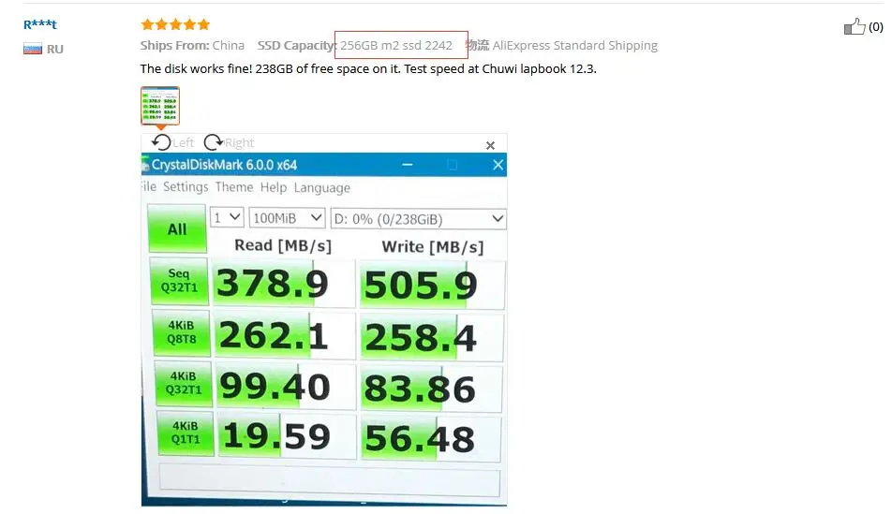Image resolution: width=892 pixels, height=514 pixels.
Task: Click the 256GB m2 ssd 2242 text
Action: click(x=396, y=46)
